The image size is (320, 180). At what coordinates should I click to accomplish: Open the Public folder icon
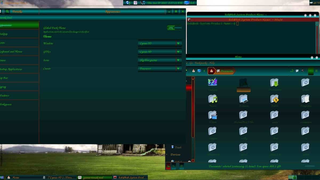(274, 99)
